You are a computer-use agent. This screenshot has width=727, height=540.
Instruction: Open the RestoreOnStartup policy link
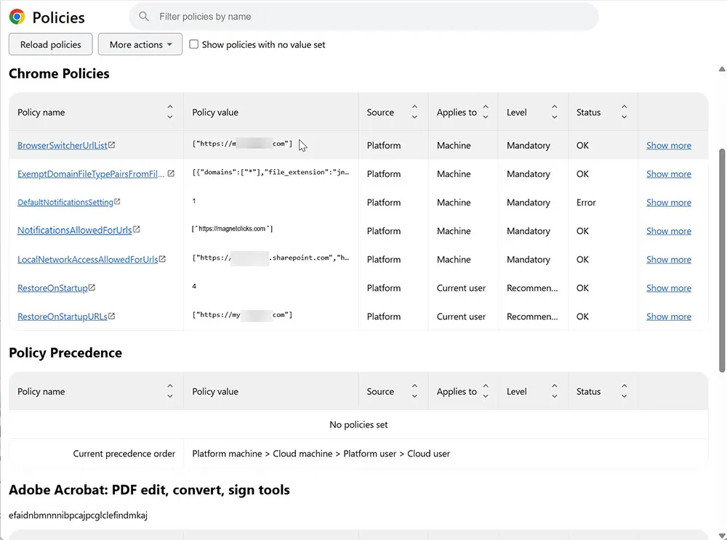coord(52,288)
